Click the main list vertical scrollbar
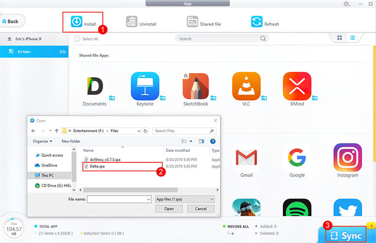Image resolution: width=376 pixels, height=243 pixels. pyautogui.click(x=374, y=103)
